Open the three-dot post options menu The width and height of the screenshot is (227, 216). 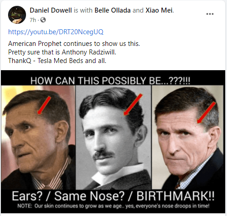click(210, 14)
